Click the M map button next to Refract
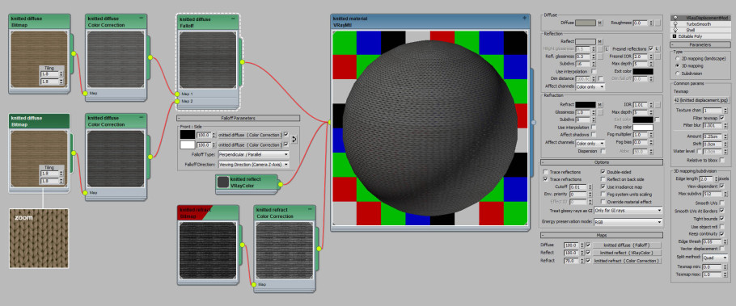The width and height of the screenshot is (736, 306). point(600,104)
